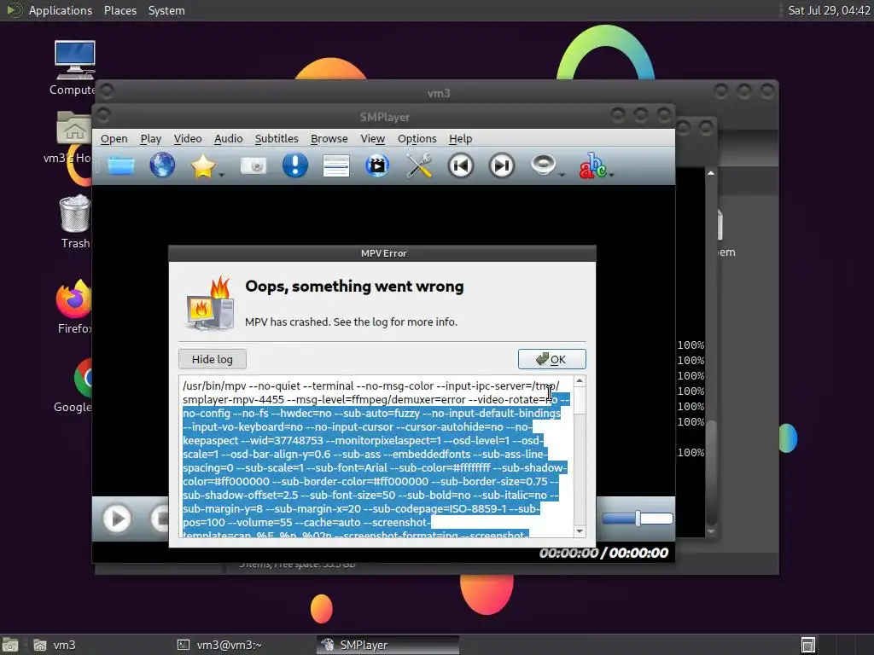The image size is (874, 655).
Task: Click show desktop icon in bottom panel
Action: (x=10, y=645)
